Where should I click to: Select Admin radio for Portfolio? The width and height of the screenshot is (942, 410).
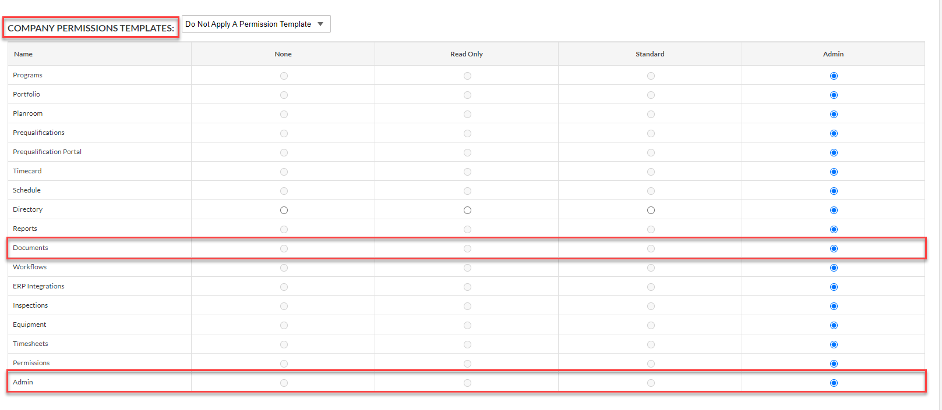834,95
